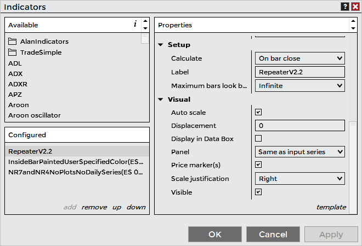Select RepeaterV2.2 in Configured list
The width and height of the screenshot is (362, 246).
point(30,151)
